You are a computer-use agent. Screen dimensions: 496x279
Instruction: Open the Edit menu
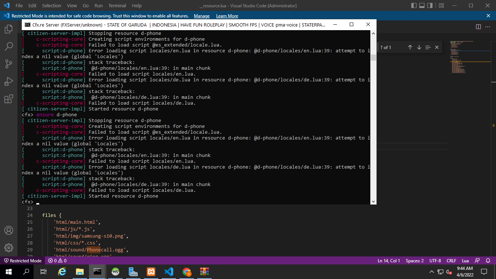click(x=32, y=5)
